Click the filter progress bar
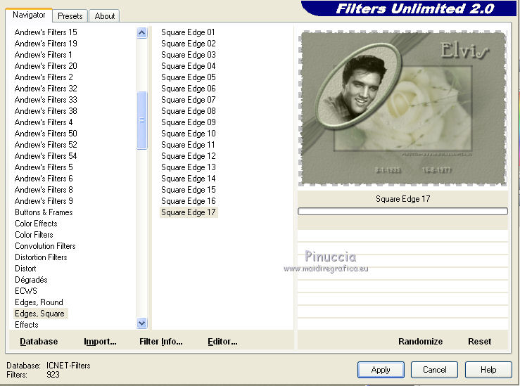Screen dimensions: 520x386 [402, 212]
